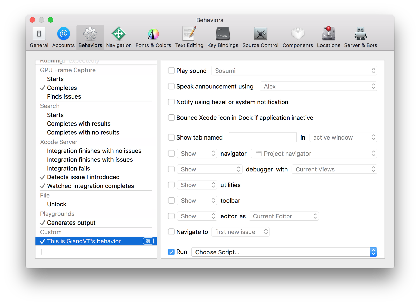Select GPU Frame Capture Starts row
The width and height of the screenshot is (420, 305).
(x=96, y=79)
